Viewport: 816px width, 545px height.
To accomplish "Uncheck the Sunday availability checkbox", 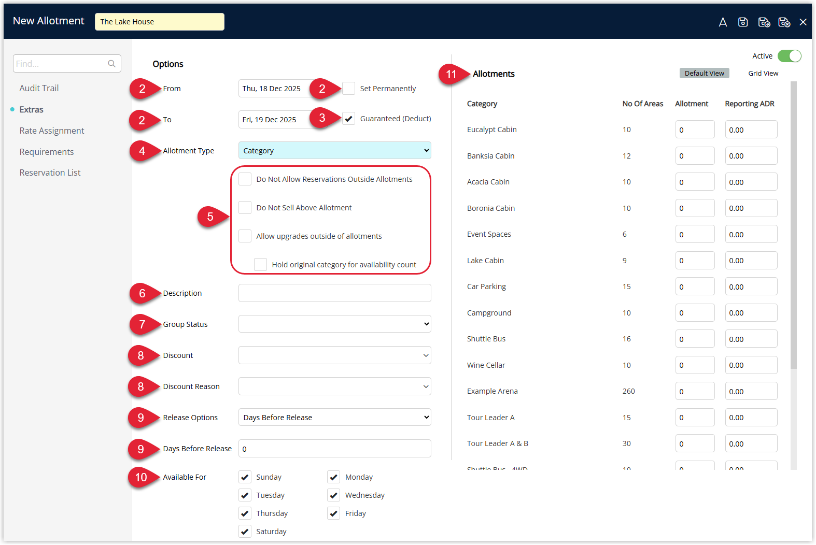I will (x=245, y=477).
